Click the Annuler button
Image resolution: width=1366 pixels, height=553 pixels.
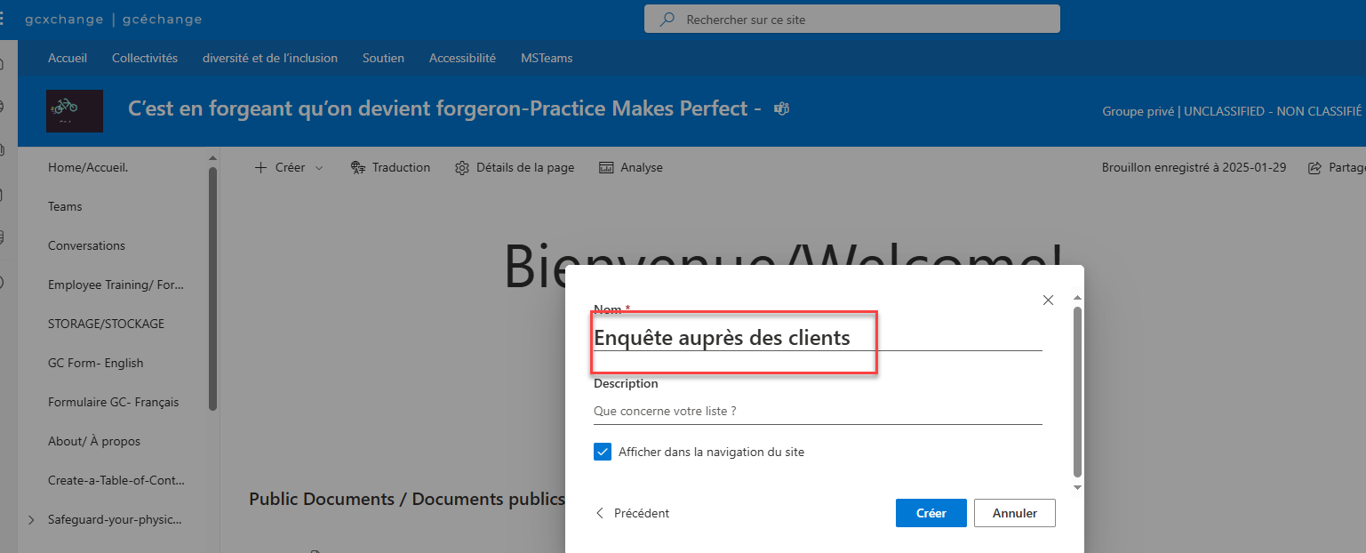pos(1015,513)
